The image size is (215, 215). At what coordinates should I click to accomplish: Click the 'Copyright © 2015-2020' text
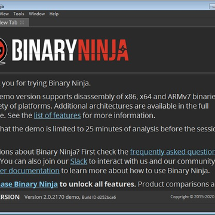click(192, 196)
